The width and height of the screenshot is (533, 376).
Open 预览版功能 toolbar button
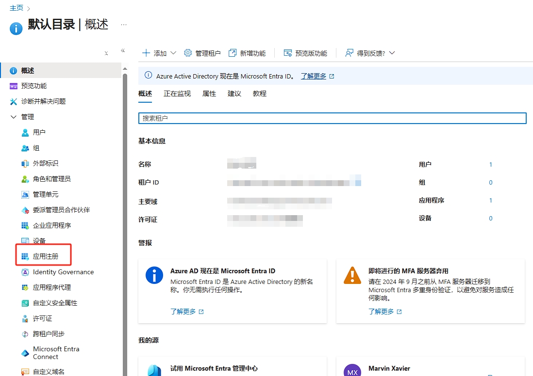305,53
